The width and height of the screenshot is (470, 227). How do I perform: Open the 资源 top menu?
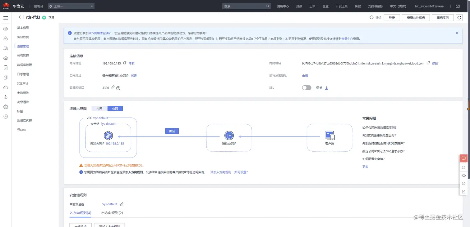(x=299, y=6)
